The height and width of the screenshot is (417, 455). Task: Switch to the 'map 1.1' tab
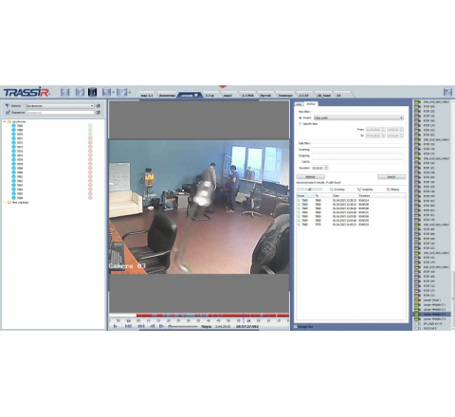(147, 95)
